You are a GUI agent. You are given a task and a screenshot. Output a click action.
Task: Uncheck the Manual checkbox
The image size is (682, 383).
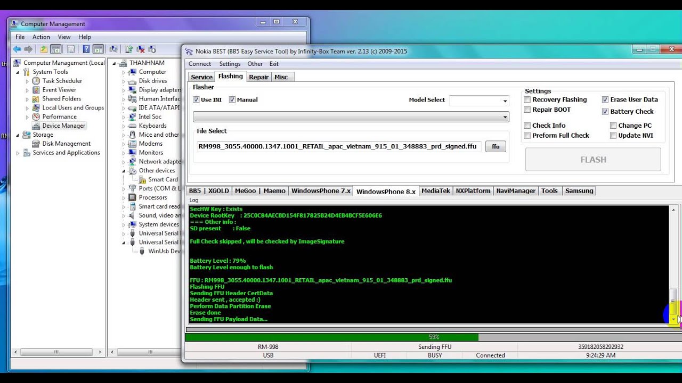coord(232,99)
